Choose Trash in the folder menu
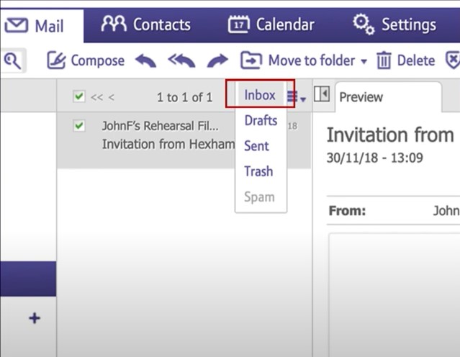This screenshot has width=460, height=357. (258, 171)
